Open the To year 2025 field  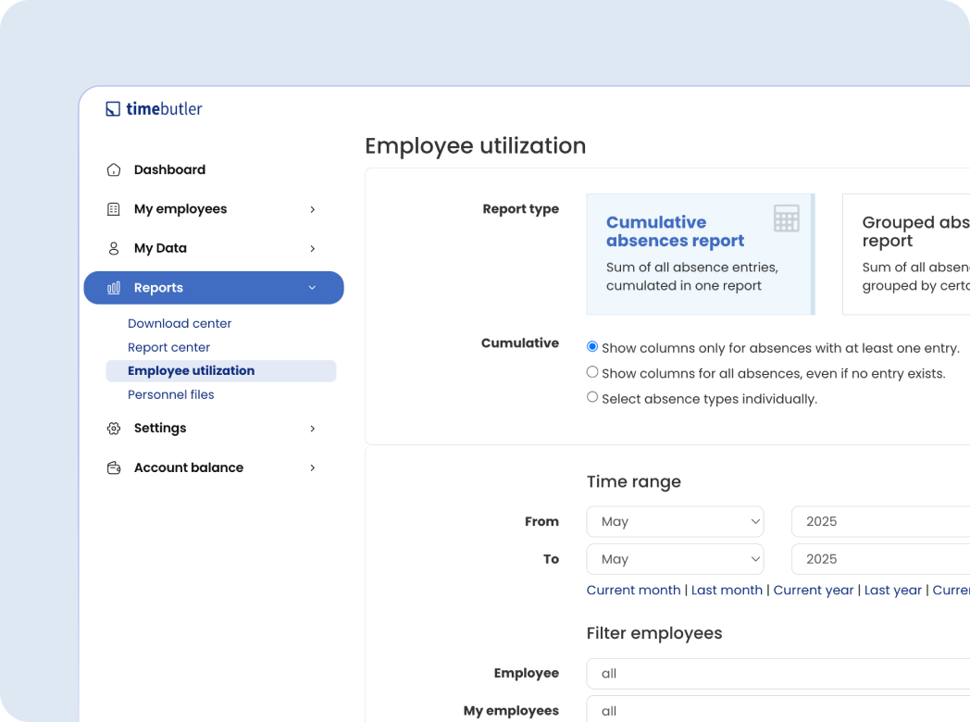(880, 559)
